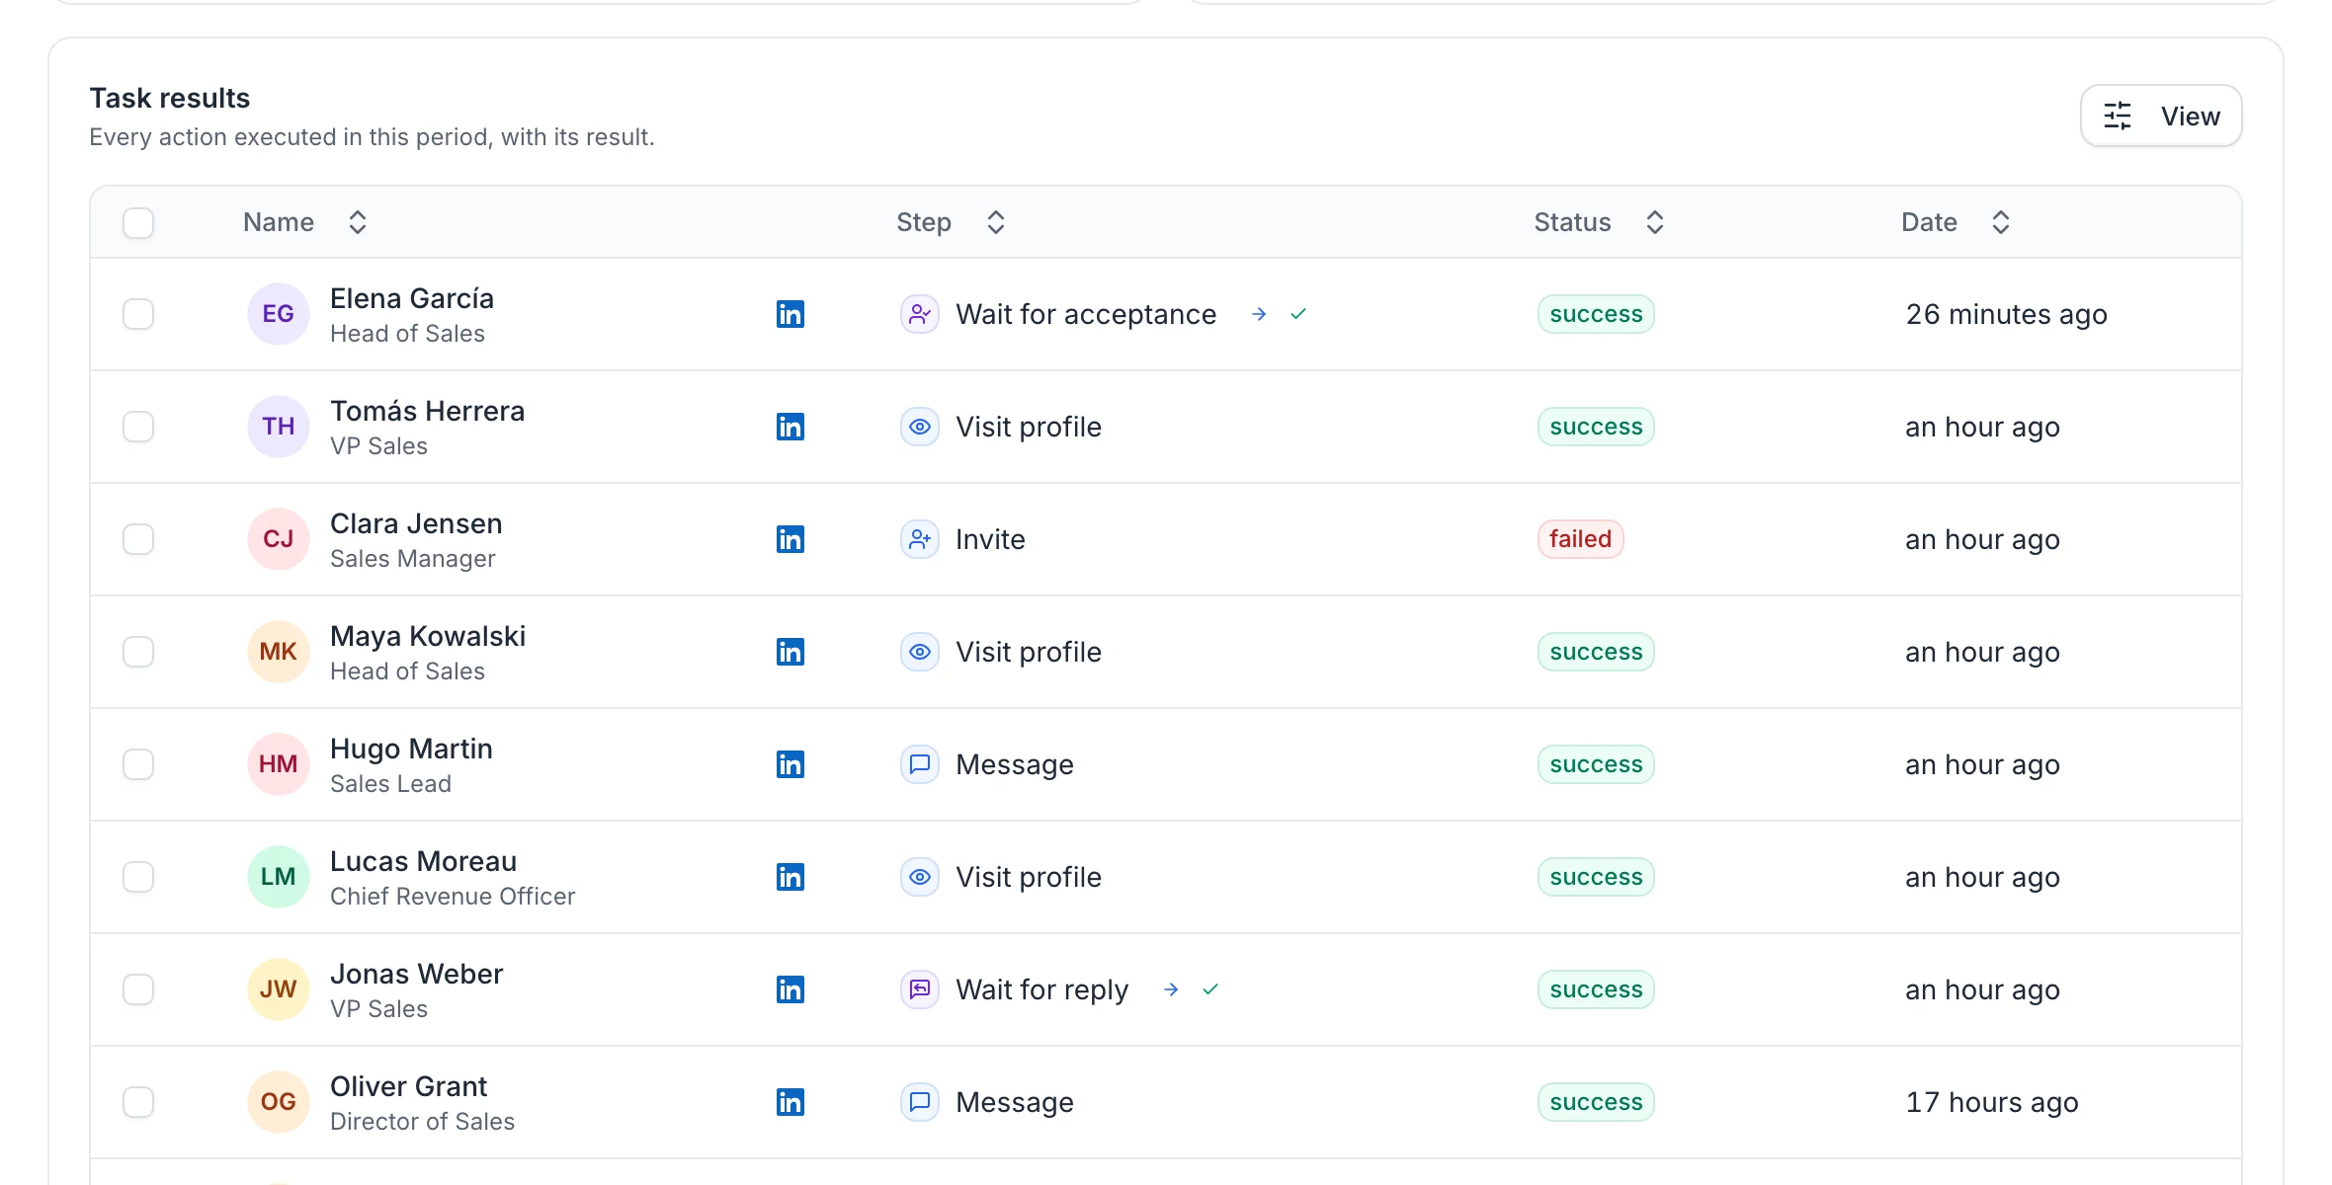The image size is (2332, 1185).
Task: Click eye icon in Tomás Herrera row
Action: (x=920, y=427)
